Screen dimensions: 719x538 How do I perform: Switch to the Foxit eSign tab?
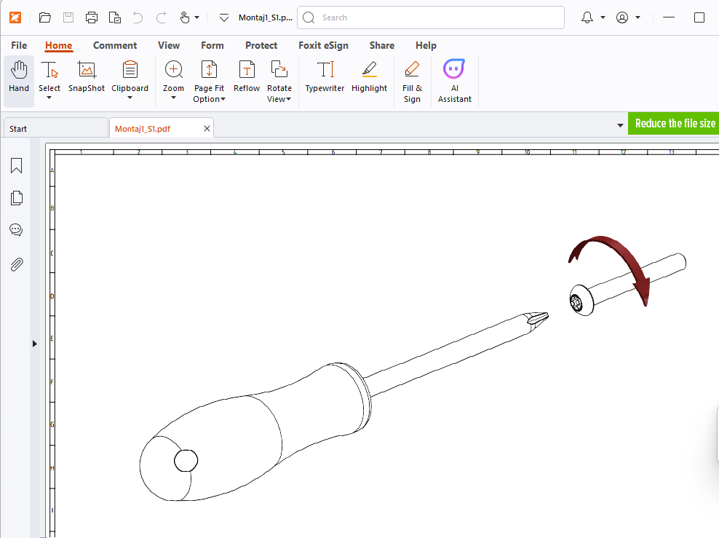coord(323,45)
